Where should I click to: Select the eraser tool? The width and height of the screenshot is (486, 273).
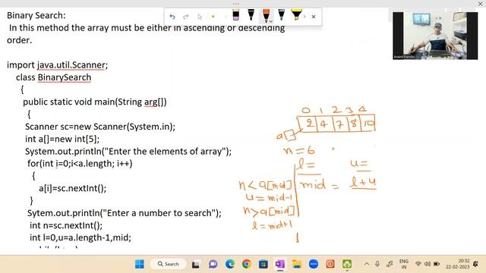pos(236,15)
